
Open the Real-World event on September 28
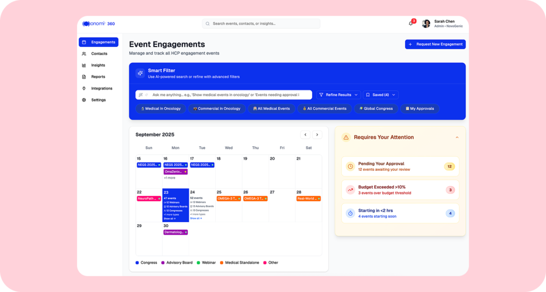tap(308, 199)
